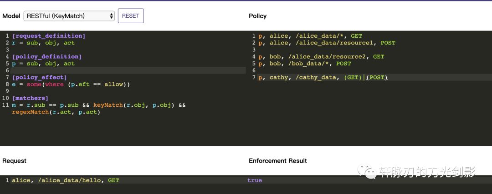Viewport: 492px width, 194px height.
Task: Click the bob /bob_data/* POST policy line
Action: tap(304, 64)
